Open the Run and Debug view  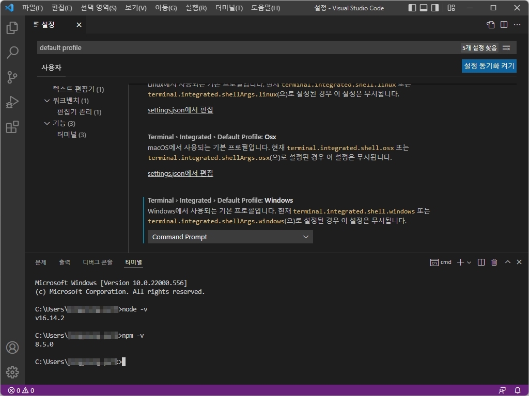coord(12,102)
